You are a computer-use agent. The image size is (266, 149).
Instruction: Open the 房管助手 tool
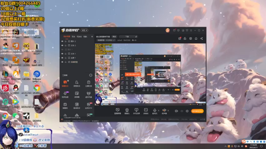(77, 83)
